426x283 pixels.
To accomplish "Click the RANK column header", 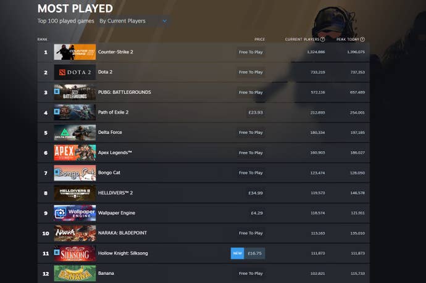I will pyautogui.click(x=43, y=39).
